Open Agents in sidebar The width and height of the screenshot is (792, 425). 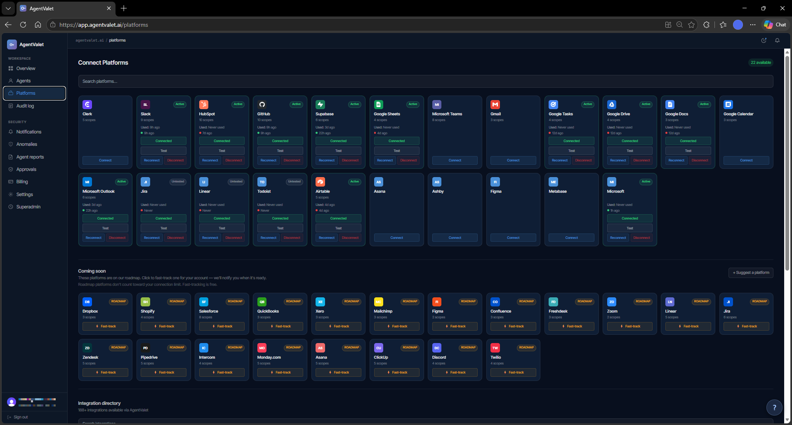point(35,81)
